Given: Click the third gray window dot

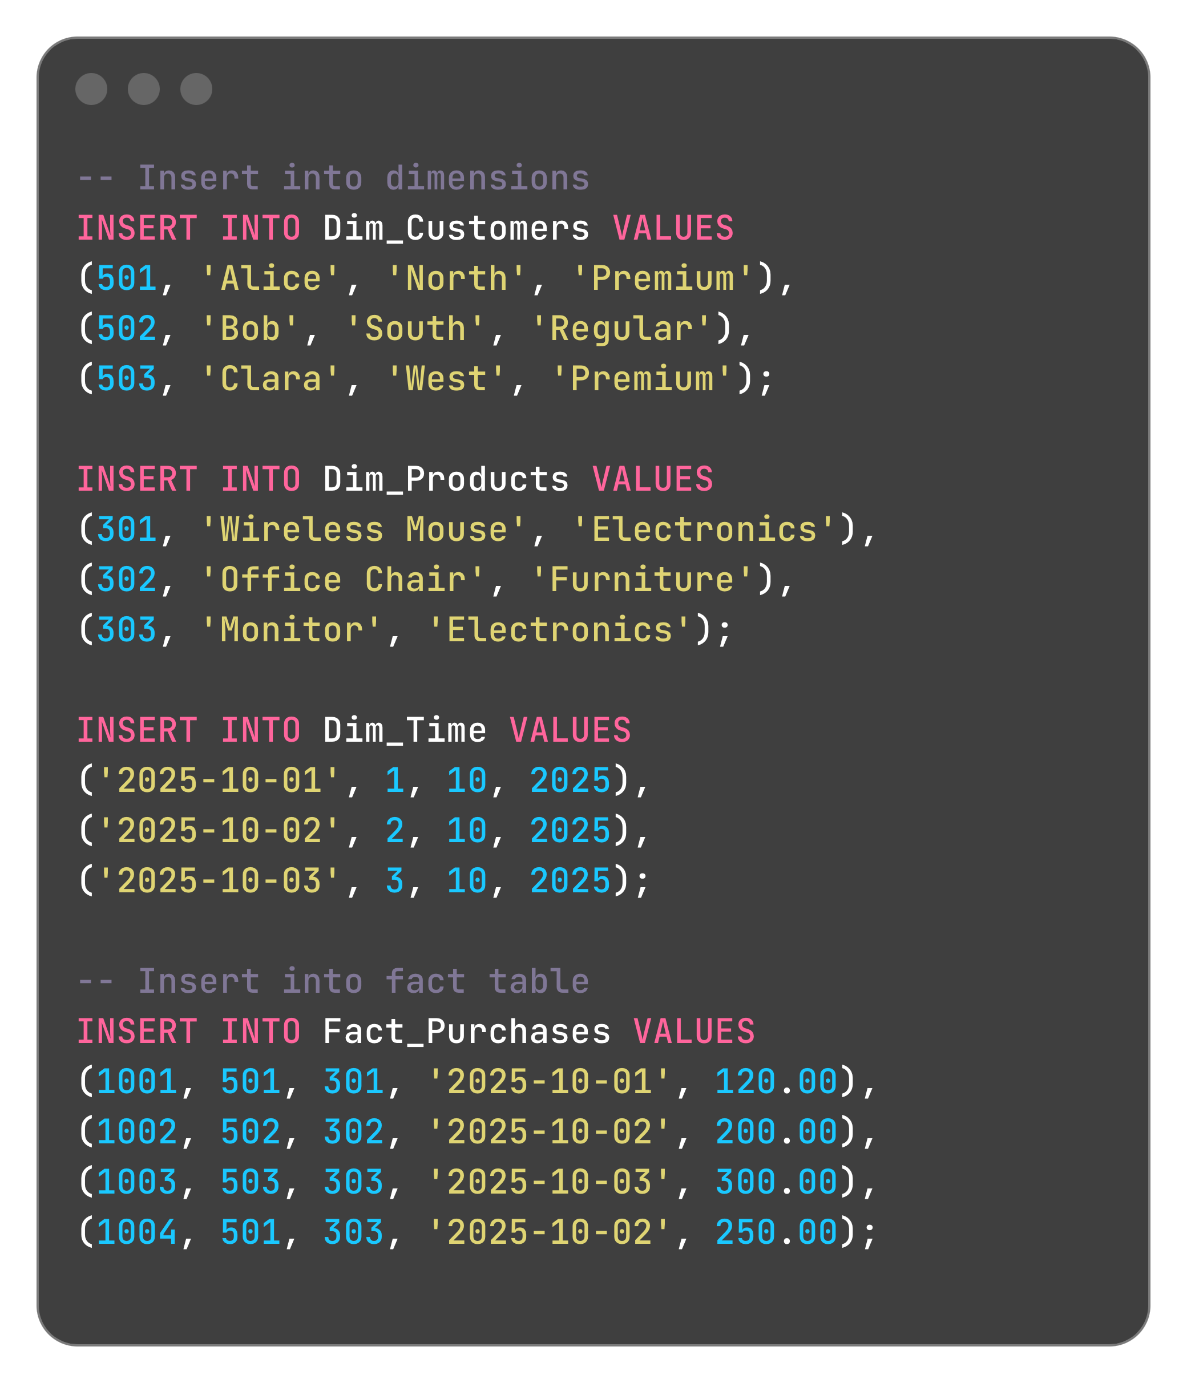Looking at the screenshot, I should [196, 89].
